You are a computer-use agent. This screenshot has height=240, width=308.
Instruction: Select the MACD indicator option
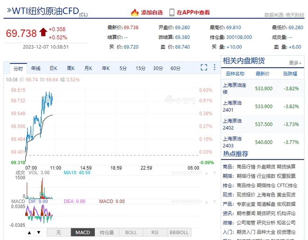click(83, 233)
